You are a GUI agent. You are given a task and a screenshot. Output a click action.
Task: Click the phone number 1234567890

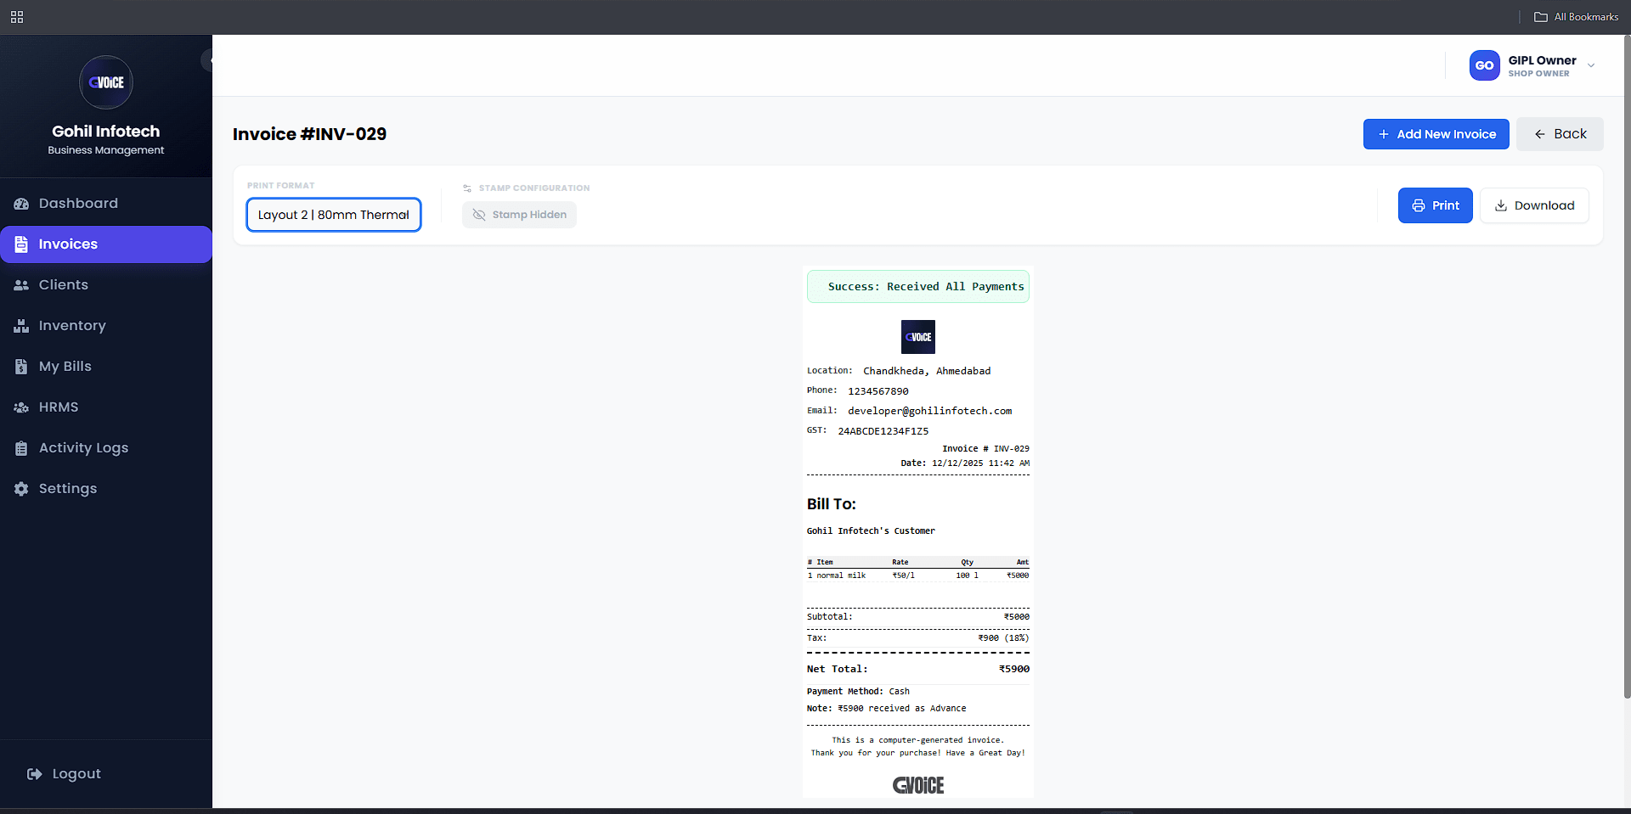click(878, 391)
